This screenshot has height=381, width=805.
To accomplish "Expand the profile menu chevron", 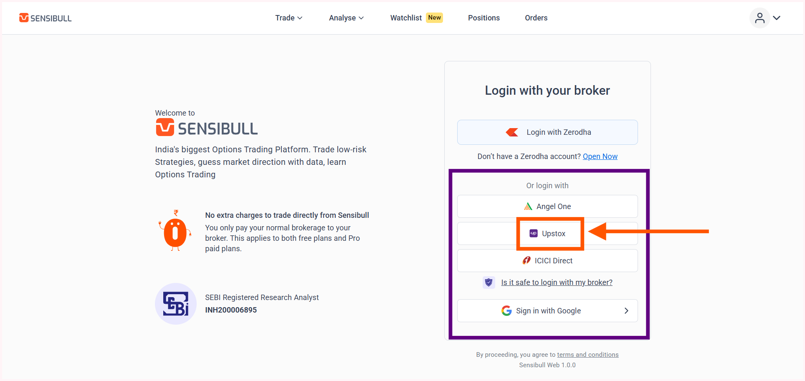I will [x=777, y=18].
